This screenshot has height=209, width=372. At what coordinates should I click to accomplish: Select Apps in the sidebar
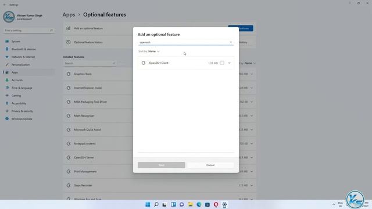pos(28,72)
